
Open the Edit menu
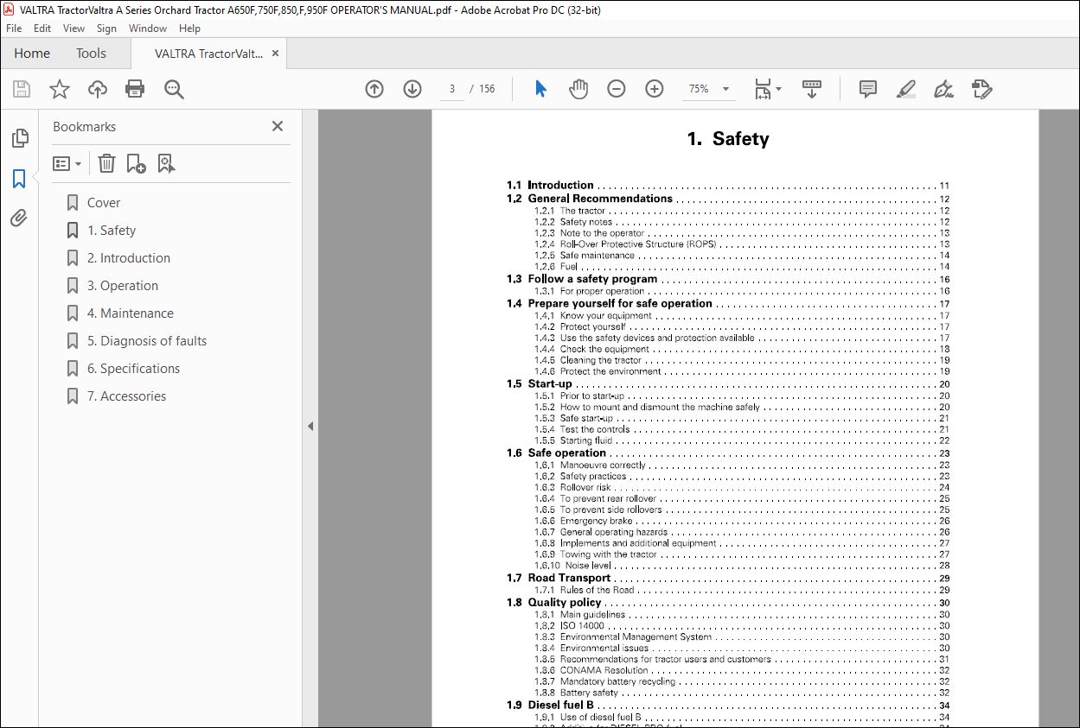point(42,28)
